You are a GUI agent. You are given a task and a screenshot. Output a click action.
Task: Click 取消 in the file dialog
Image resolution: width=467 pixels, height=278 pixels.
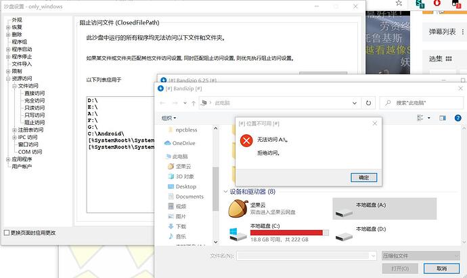(441, 269)
